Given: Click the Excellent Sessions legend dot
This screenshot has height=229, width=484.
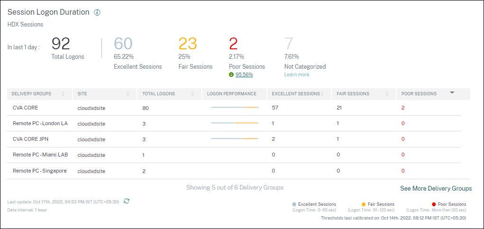Looking at the screenshot, I should point(294,204).
